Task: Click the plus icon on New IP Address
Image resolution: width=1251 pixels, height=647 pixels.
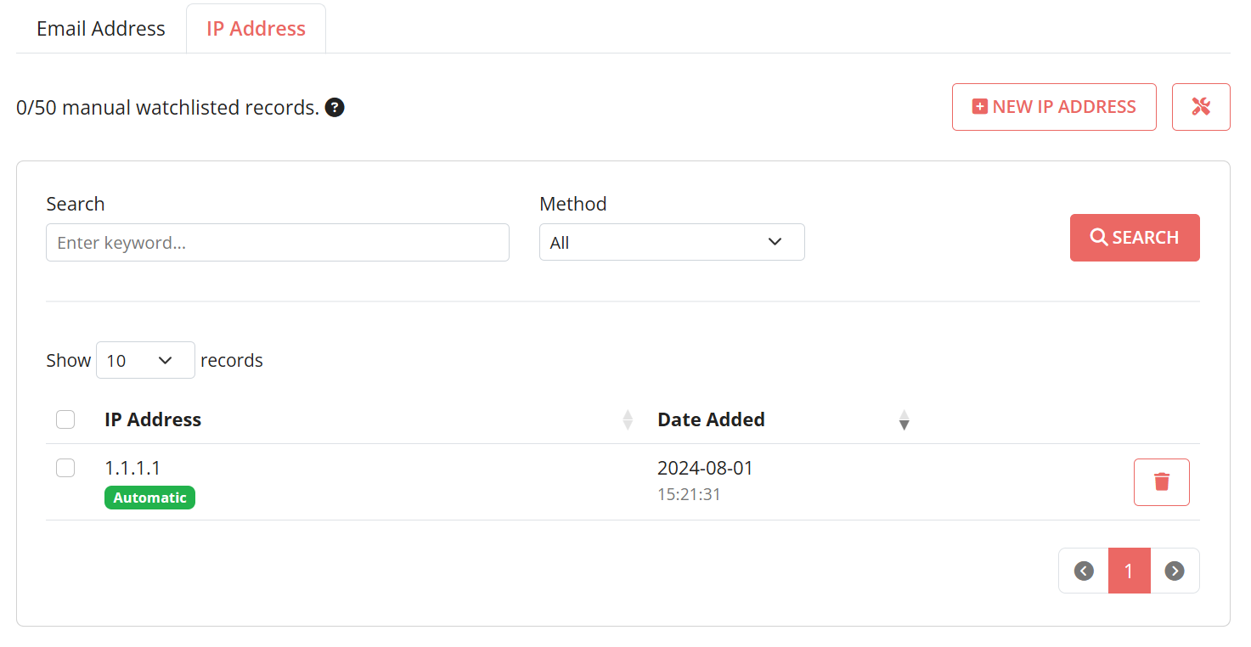Action: 980,107
